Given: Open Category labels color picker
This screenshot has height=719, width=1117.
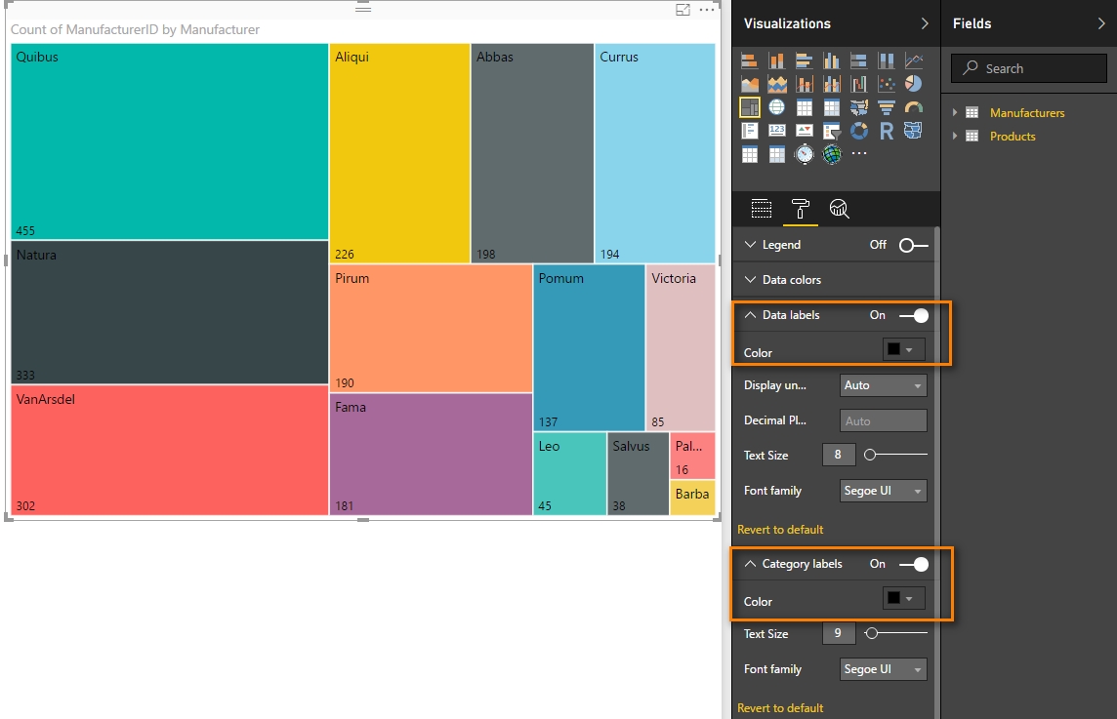Looking at the screenshot, I should (x=903, y=598).
